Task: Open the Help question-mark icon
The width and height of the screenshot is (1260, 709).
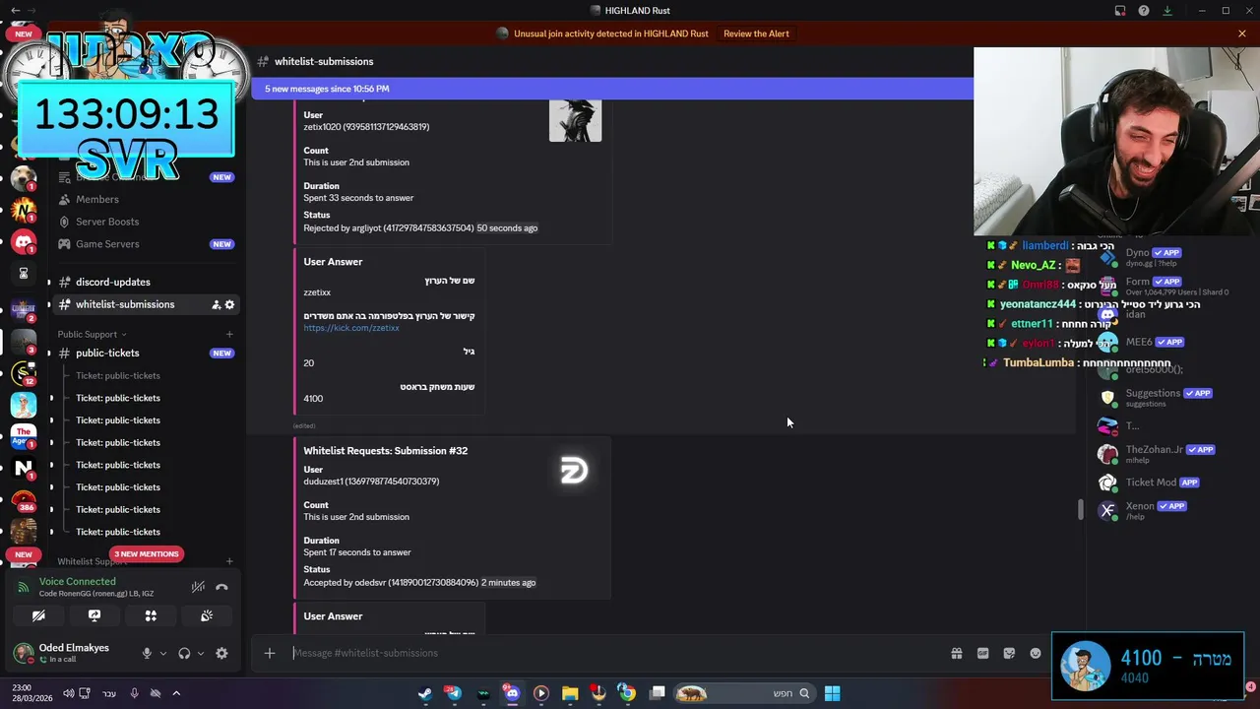Action: (x=1144, y=11)
